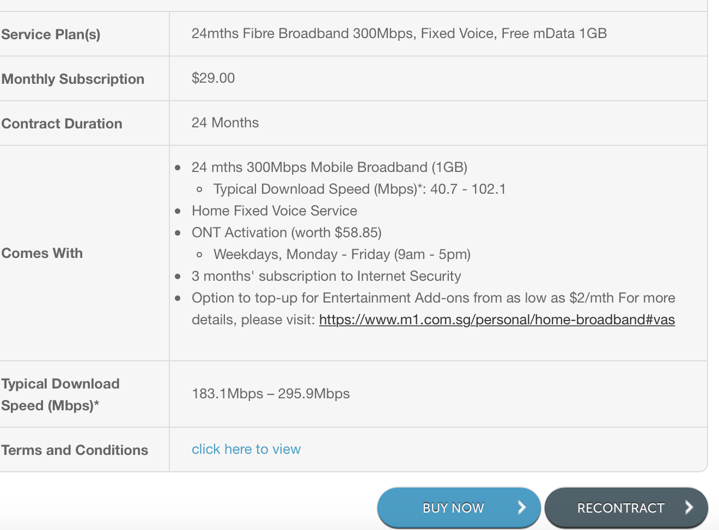Click the Home Fixed Voice Service bullet
Viewport: 719px width, 530px height.
(x=275, y=211)
